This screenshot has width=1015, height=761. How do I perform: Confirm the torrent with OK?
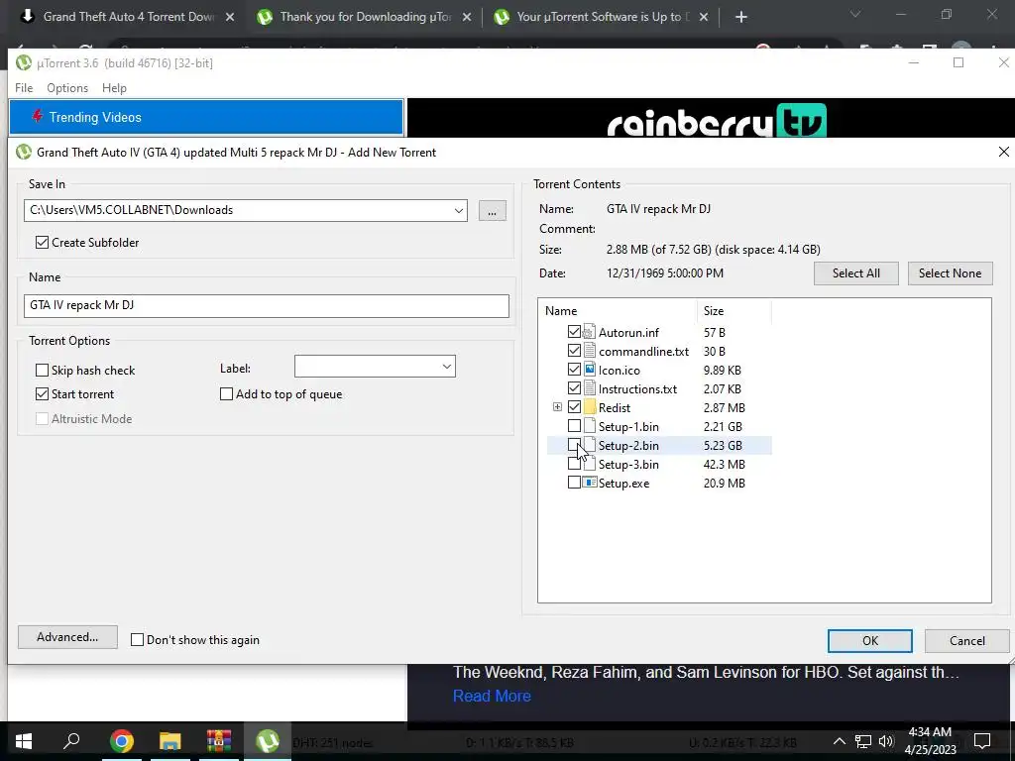point(870,641)
